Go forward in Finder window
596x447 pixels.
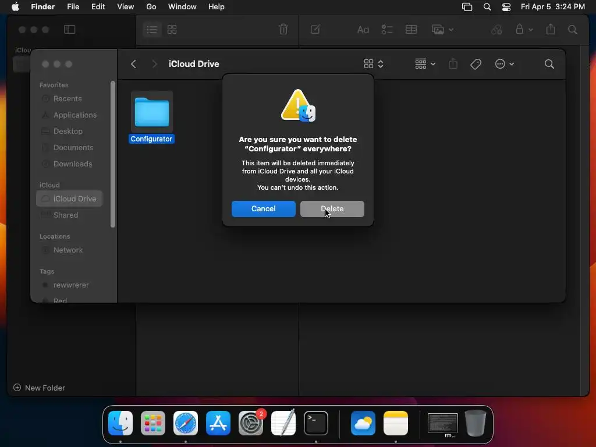[154, 64]
